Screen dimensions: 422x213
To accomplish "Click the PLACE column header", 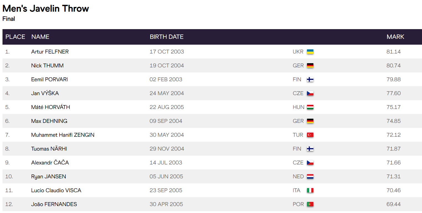I will pos(15,37).
